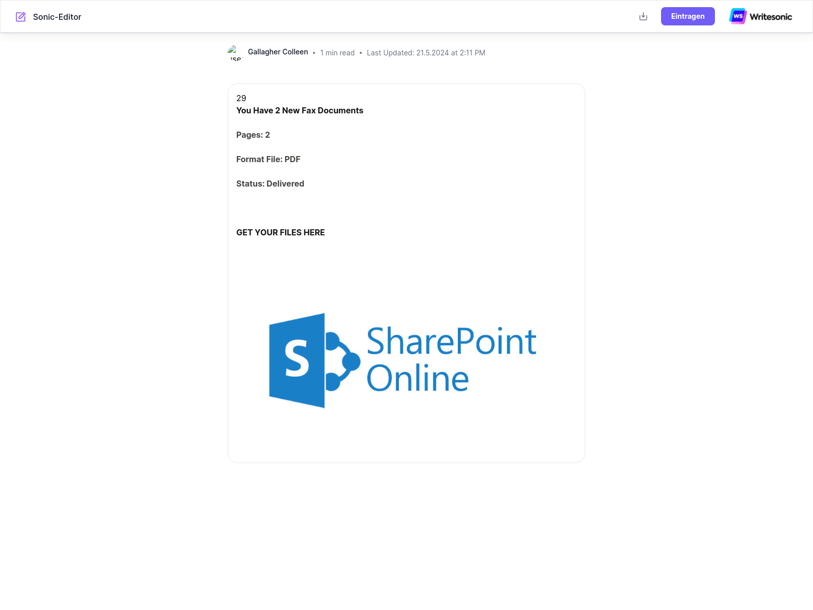Image resolution: width=813 pixels, height=610 pixels.
Task: Open the GET YOUR FILES HERE link
Action: tap(280, 232)
